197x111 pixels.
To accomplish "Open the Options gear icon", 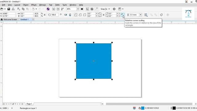I will tap(114, 9).
